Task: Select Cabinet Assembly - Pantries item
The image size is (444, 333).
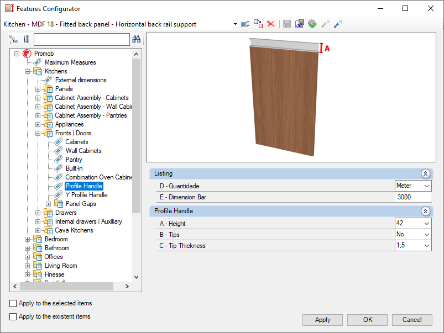Action: coord(91,115)
